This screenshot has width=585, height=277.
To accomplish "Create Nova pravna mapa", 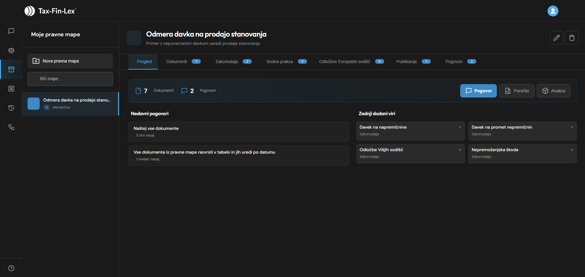I will click(70, 61).
